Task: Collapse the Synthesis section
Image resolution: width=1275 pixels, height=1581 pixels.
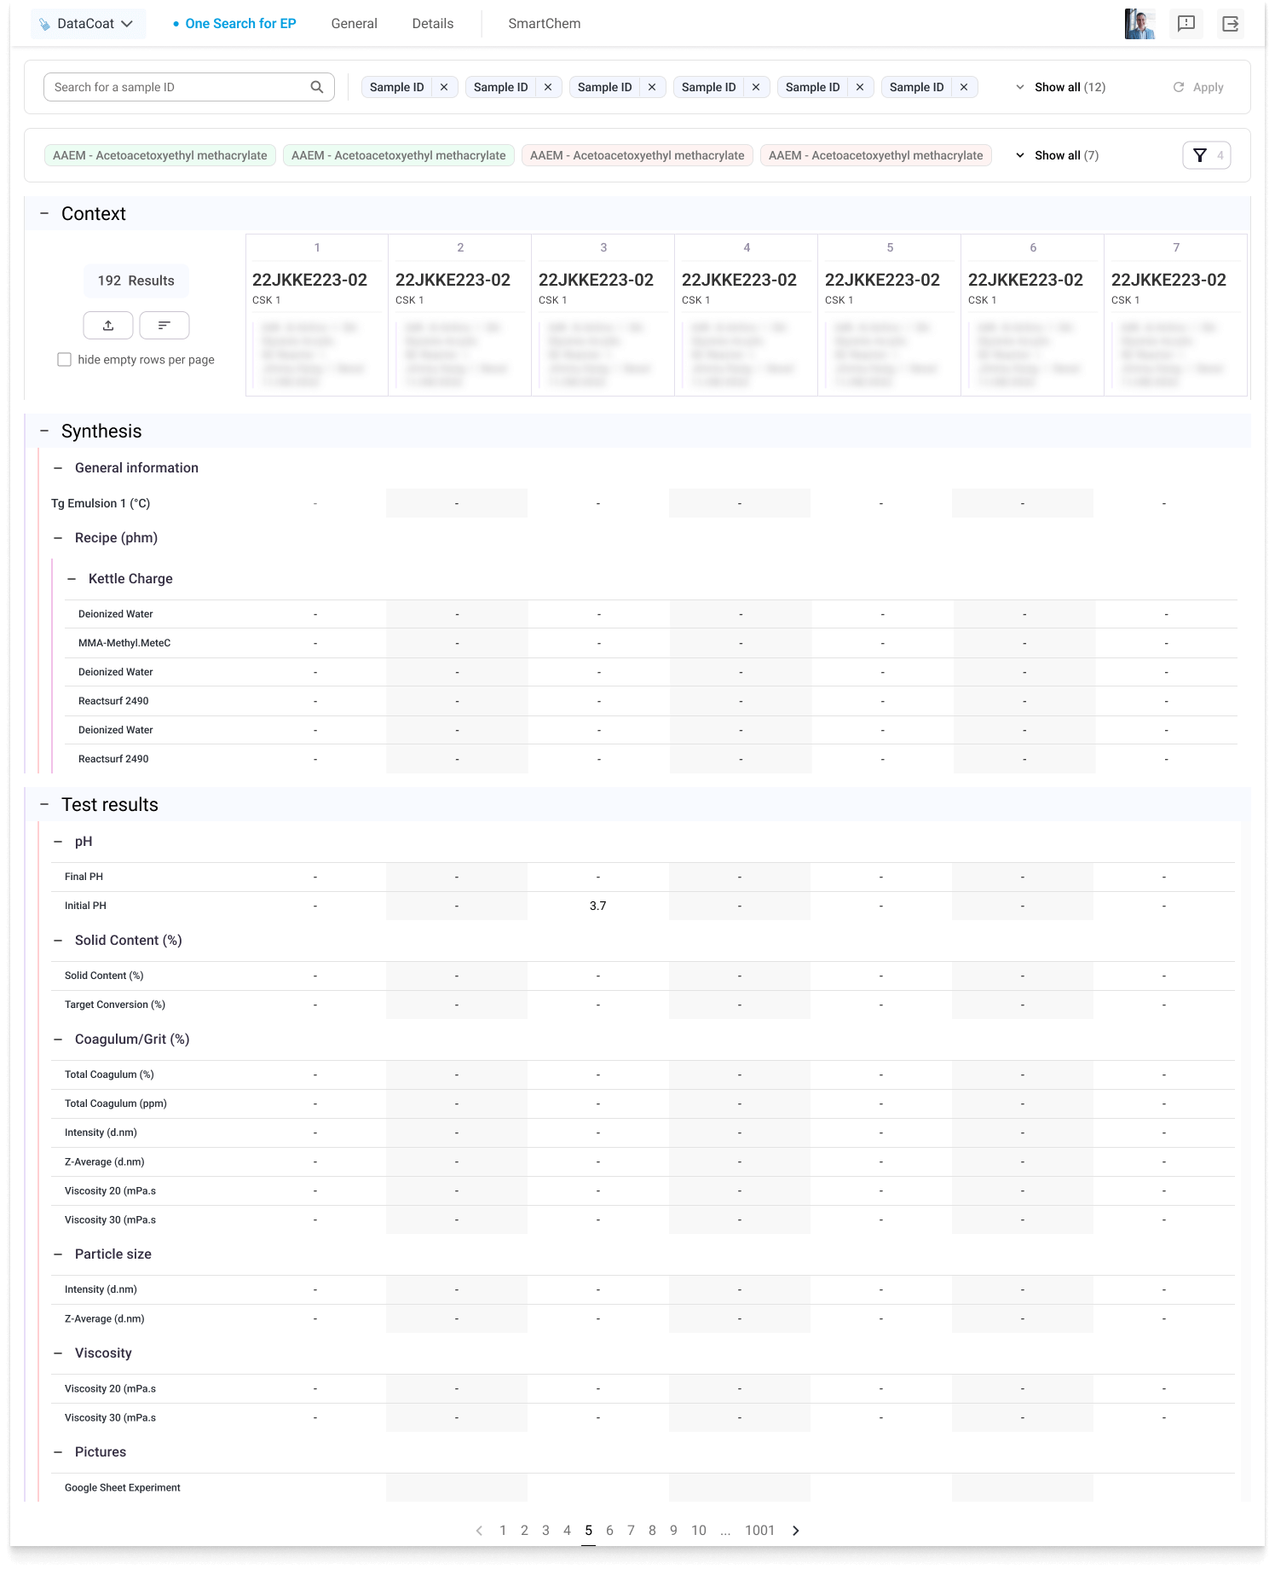Action: [x=44, y=431]
